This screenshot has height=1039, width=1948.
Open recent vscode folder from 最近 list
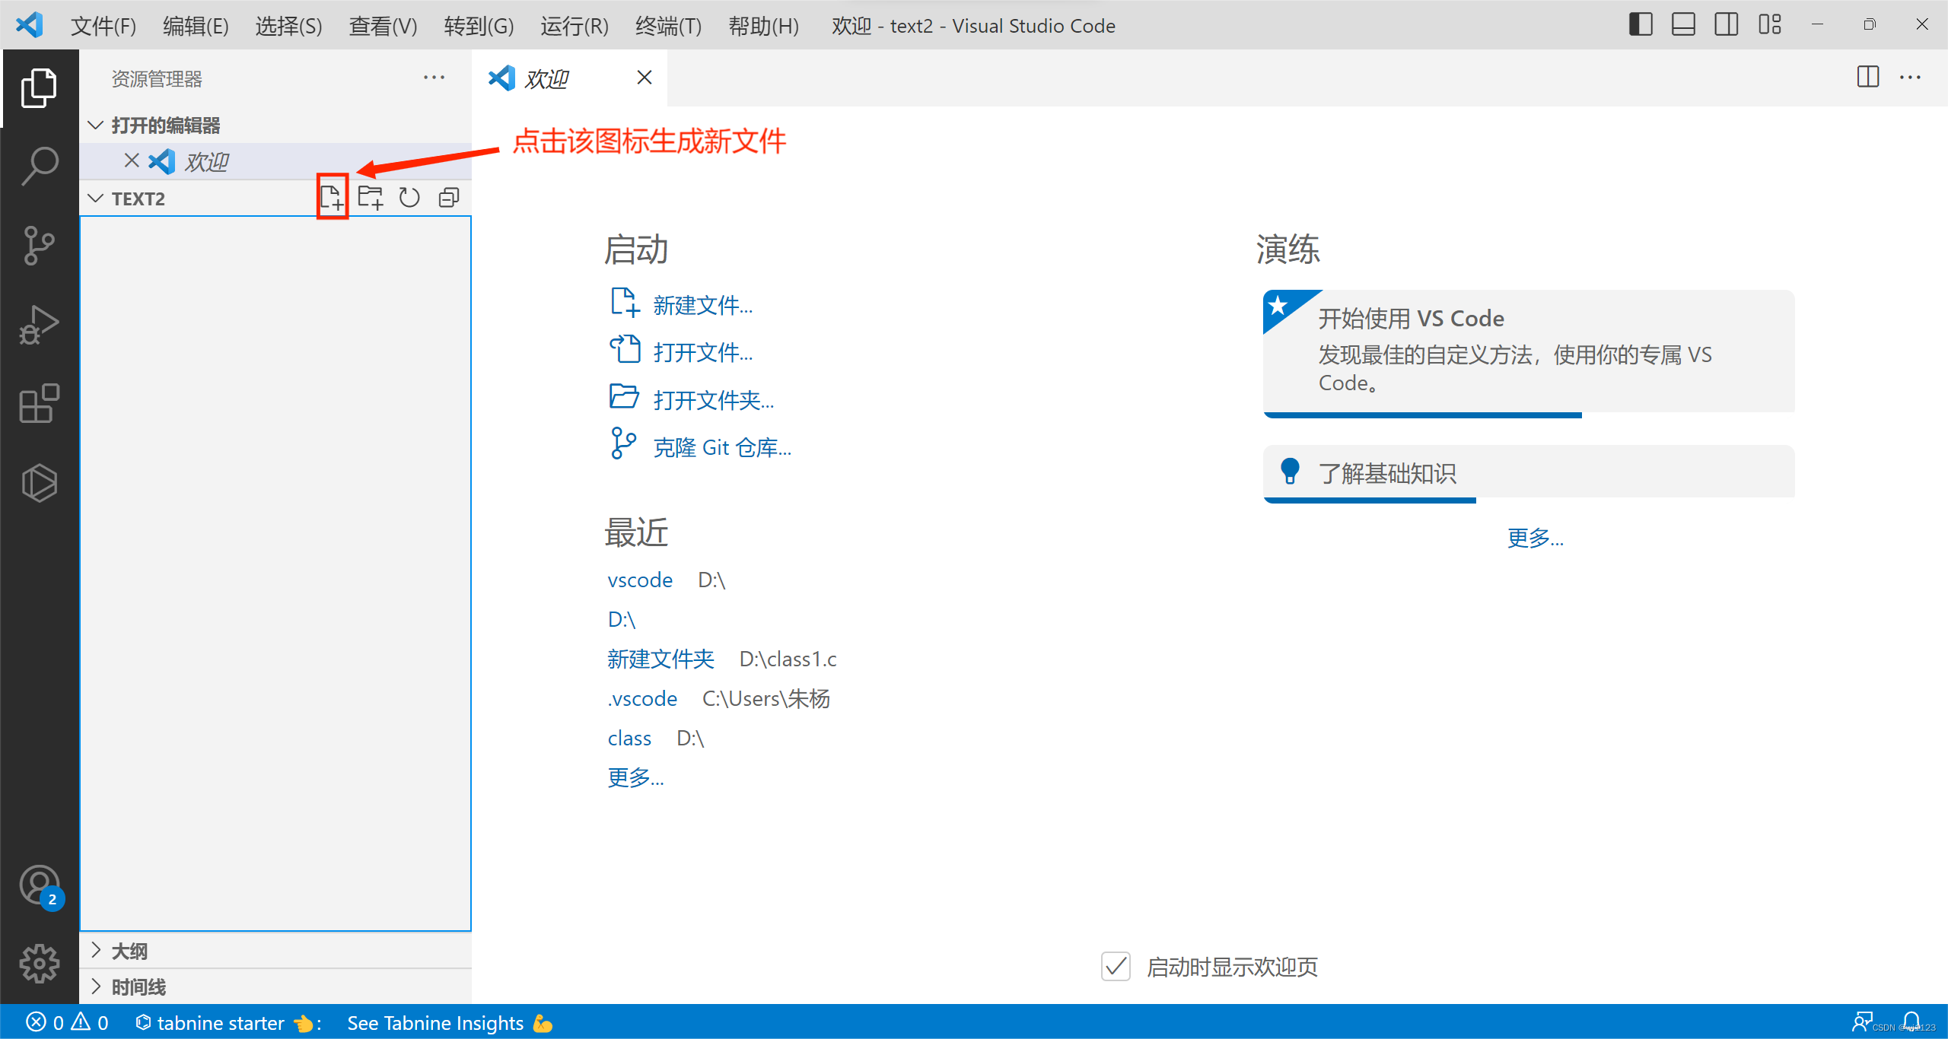639,580
